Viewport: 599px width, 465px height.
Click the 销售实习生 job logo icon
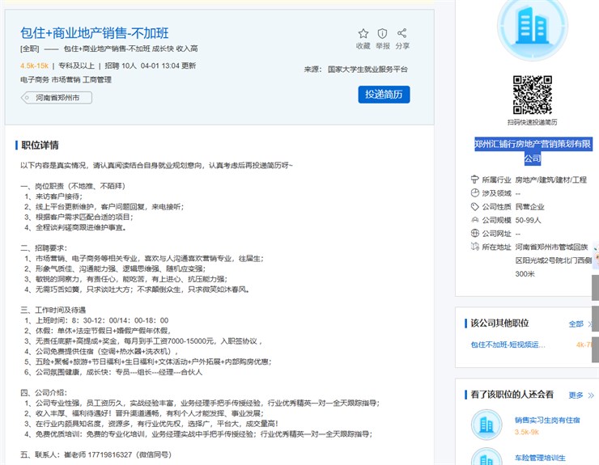coord(486,425)
